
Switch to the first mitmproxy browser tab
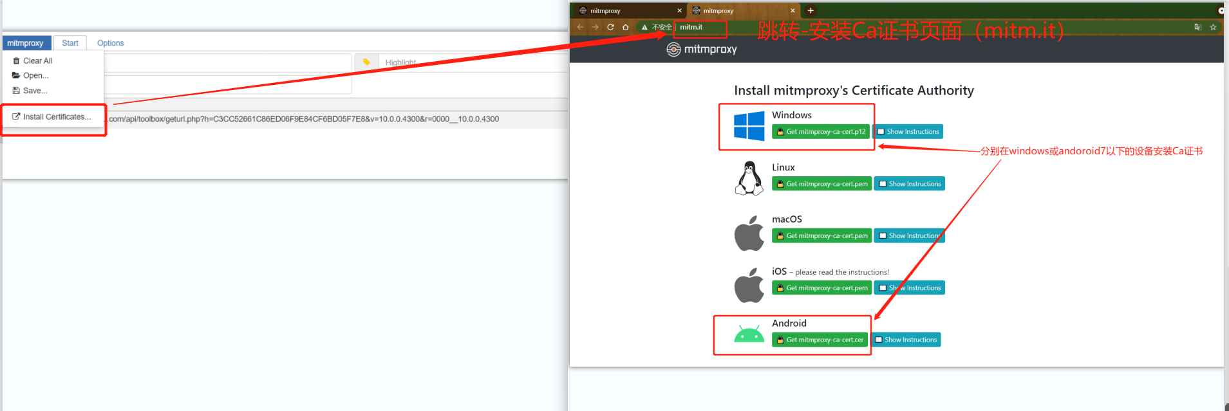(630, 10)
